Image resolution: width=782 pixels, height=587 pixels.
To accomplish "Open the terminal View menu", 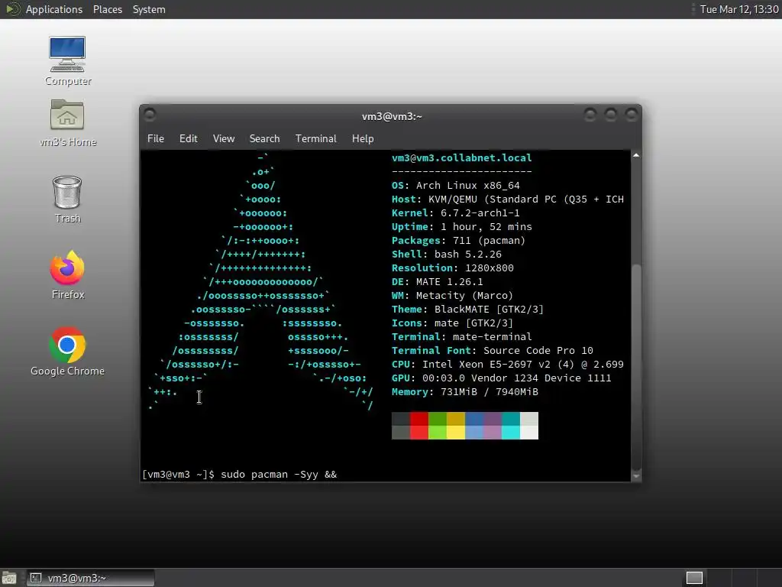I will pyautogui.click(x=224, y=139).
